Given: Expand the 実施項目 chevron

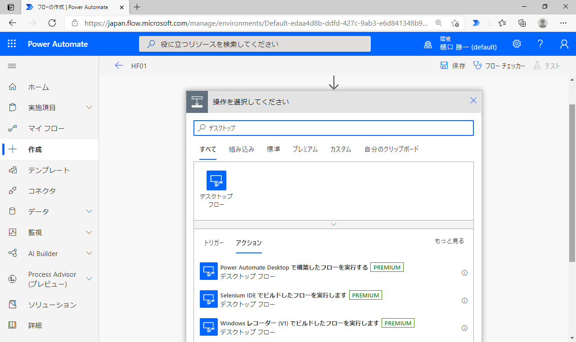Looking at the screenshot, I should 89,108.
